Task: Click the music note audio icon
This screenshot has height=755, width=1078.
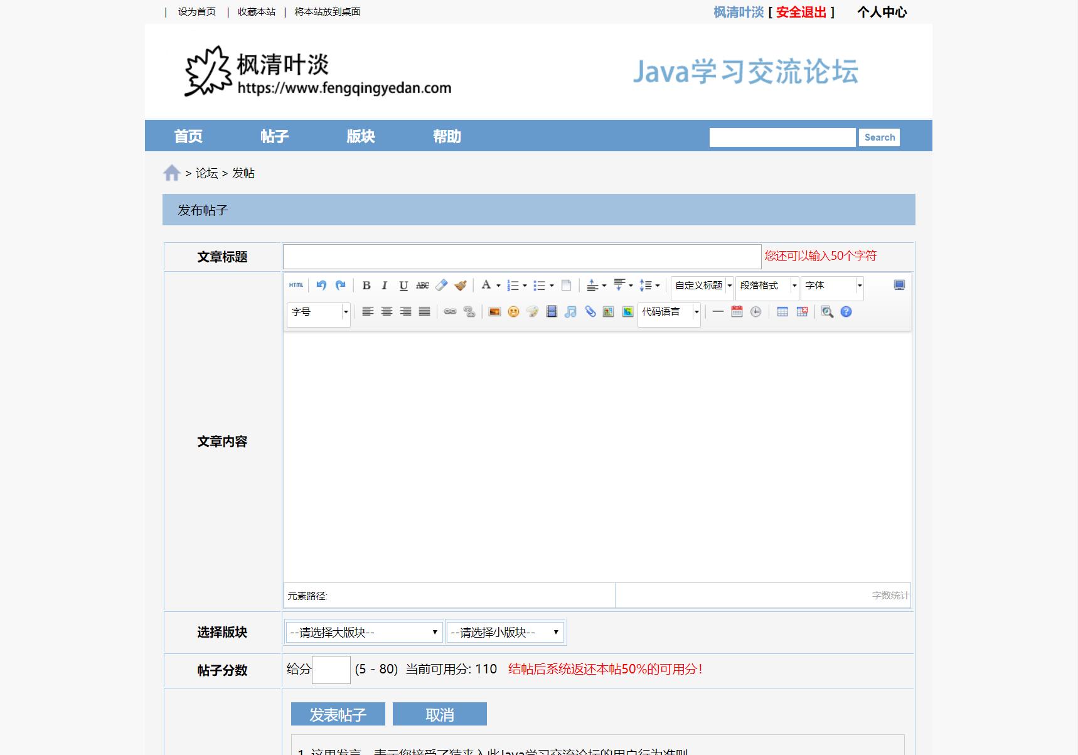Action: click(570, 312)
